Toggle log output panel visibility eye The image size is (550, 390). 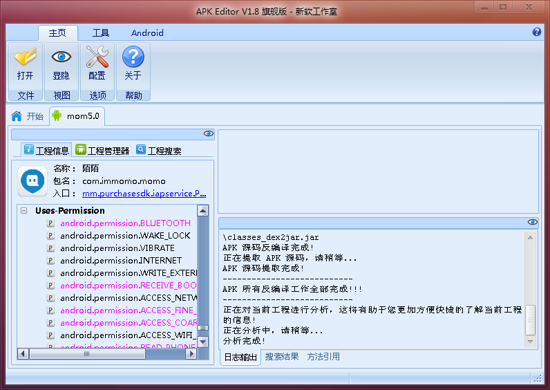pos(533,222)
